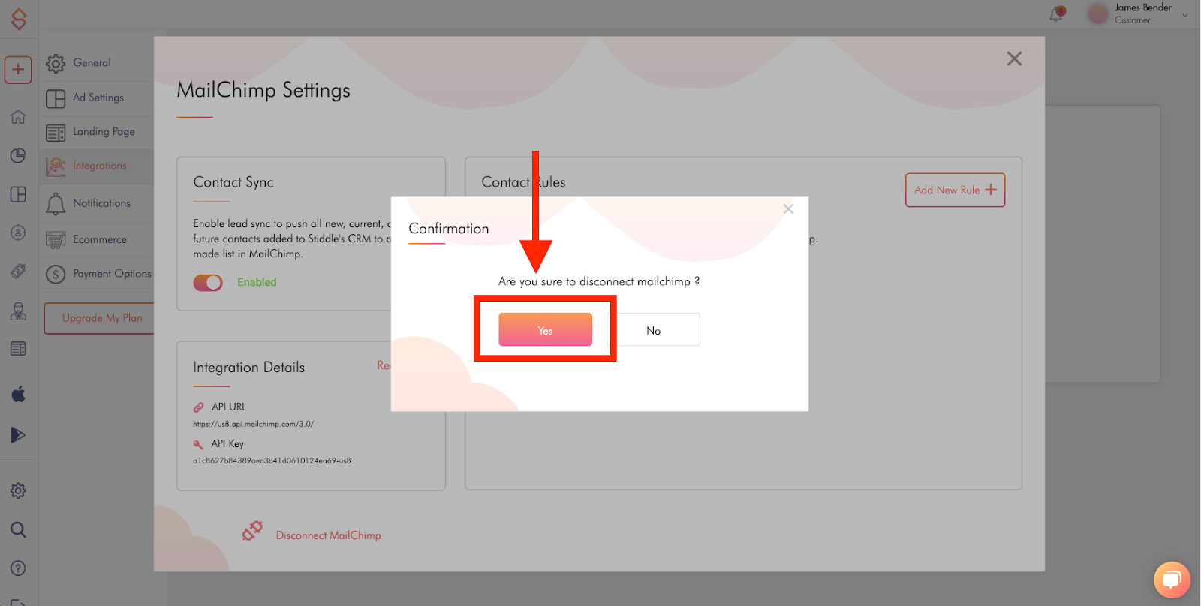Open the notifications bell icon
This screenshot has height=606, width=1201.
tap(1057, 13)
